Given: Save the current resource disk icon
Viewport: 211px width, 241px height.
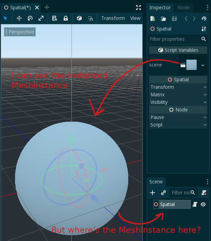Looking at the screenshot, I should point(174,19).
